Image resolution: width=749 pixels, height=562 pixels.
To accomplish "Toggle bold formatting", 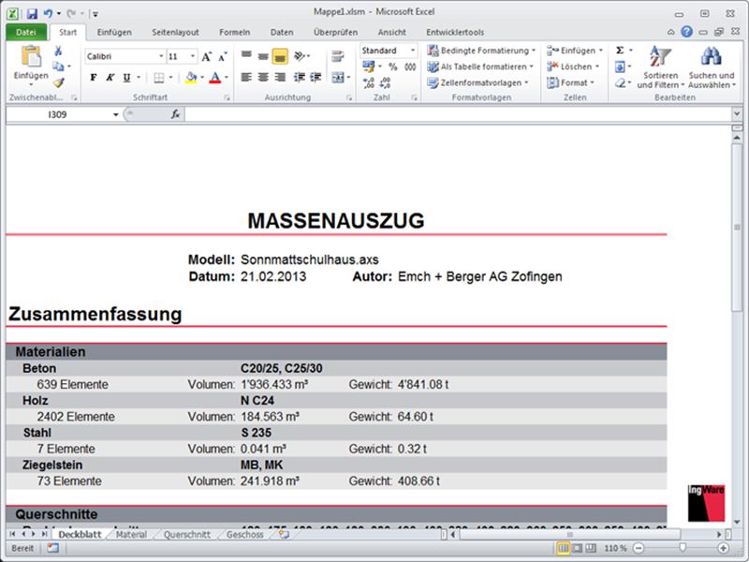I will (x=94, y=78).
